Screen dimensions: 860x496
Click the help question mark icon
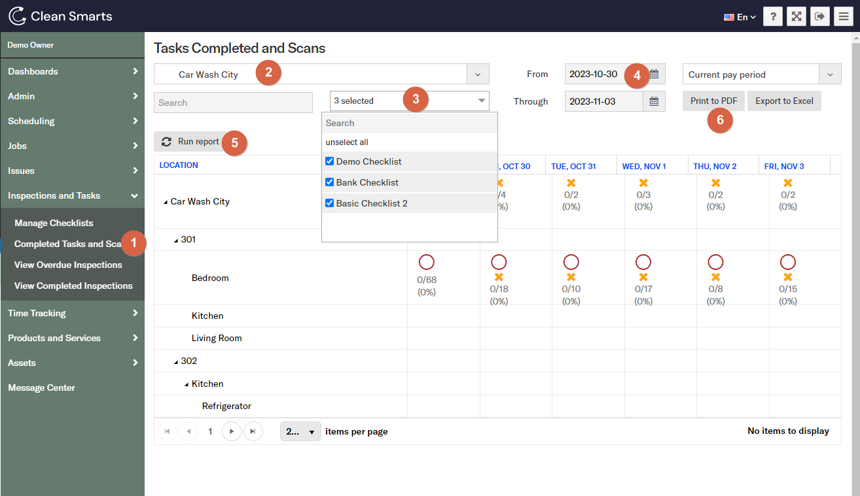click(x=772, y=16)
